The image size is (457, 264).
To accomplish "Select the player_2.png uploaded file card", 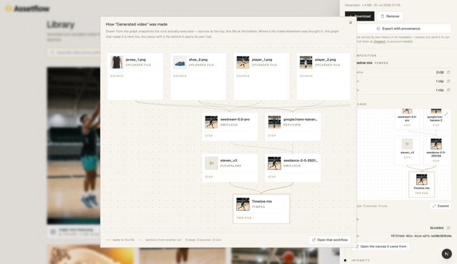I will 323,77.
